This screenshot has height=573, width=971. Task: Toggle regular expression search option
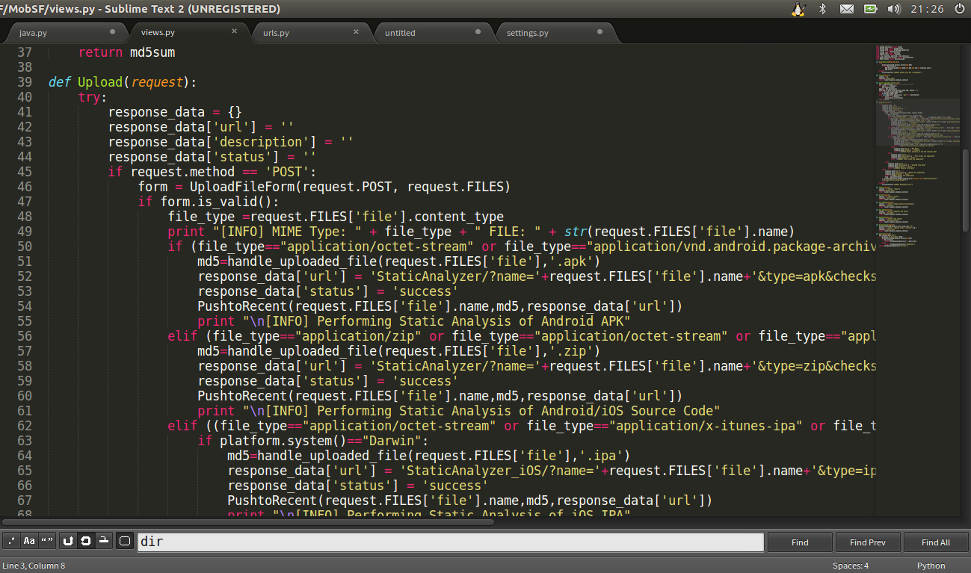point(11,542)
